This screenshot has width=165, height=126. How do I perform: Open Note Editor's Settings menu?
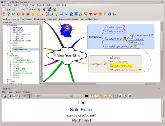[27, 92]
